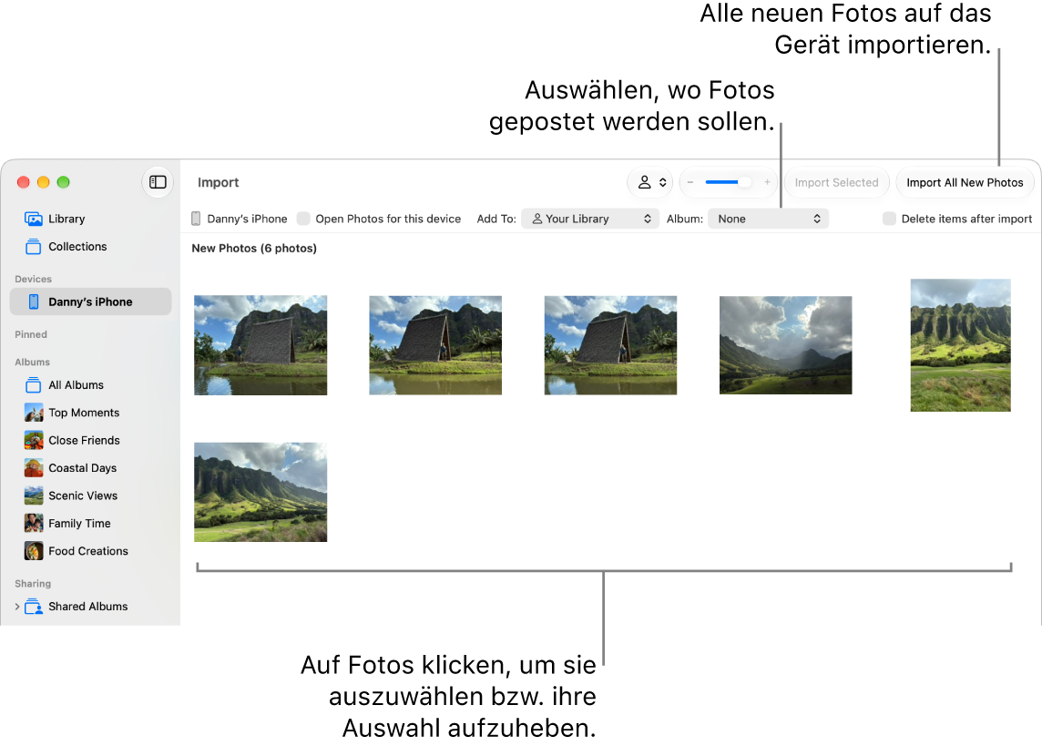Click the person icon in the toolbar library switcher
The width and height of the screenshot is (1042, 746).
[x=644, y=182]
